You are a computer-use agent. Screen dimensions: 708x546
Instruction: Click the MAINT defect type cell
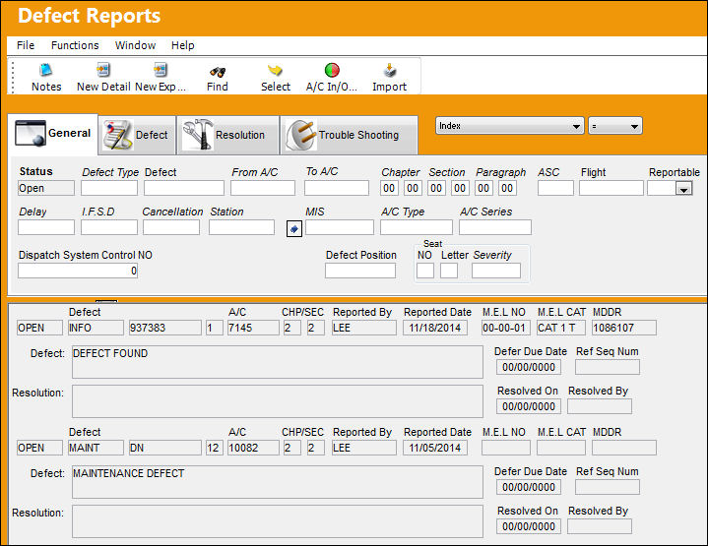(x=96, y=448)
